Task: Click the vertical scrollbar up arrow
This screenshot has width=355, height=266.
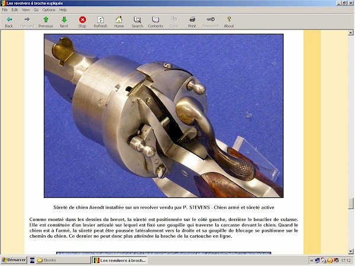Action: (x=351, y=33)
